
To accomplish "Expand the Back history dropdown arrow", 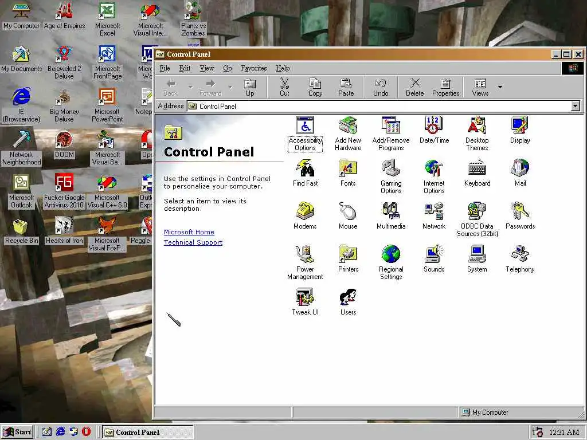I will pyautogui.click(x=190, y=87).
